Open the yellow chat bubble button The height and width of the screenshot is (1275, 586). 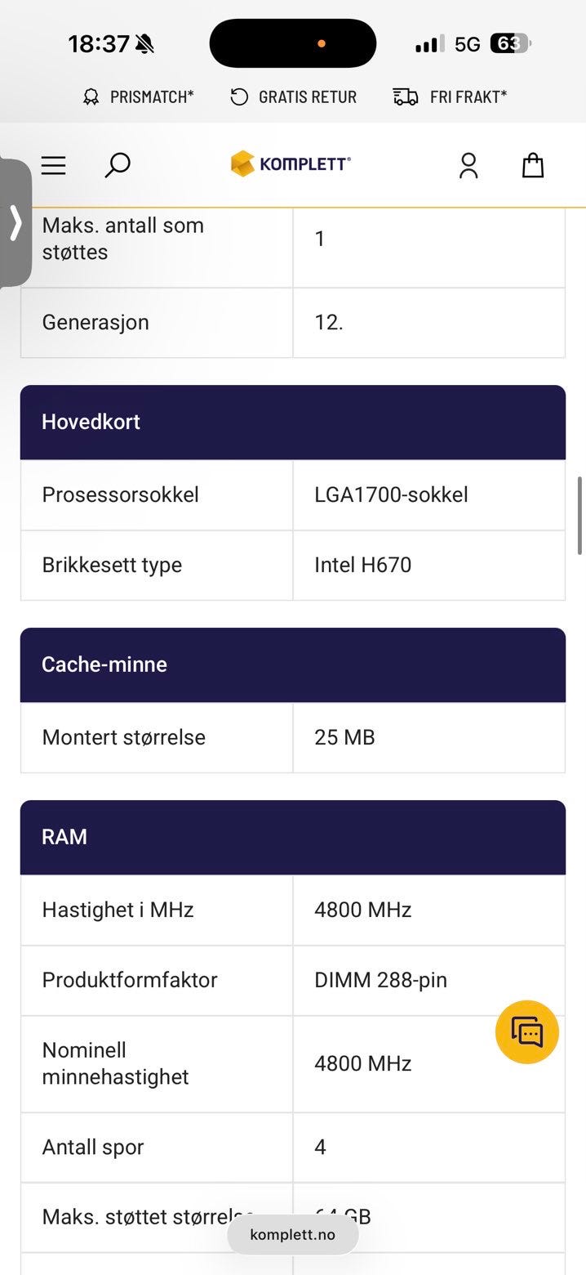(x=527, y=1031)
